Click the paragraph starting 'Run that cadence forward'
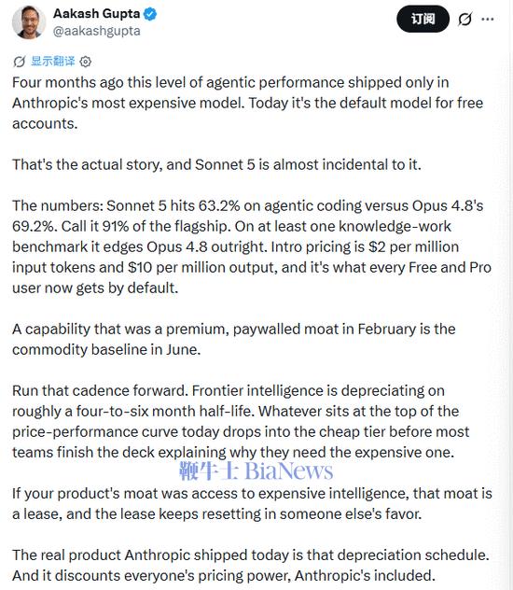Viewport: 513px width, 590px height. point(241,421)
